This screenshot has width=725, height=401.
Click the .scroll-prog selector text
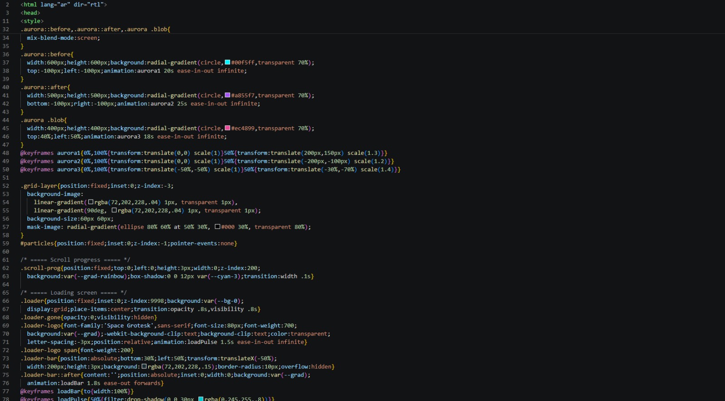point(40,268)
